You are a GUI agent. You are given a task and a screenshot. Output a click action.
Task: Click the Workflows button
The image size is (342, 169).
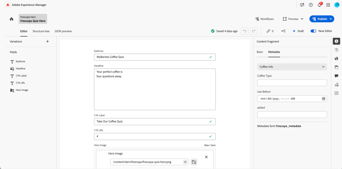(264, 19)
